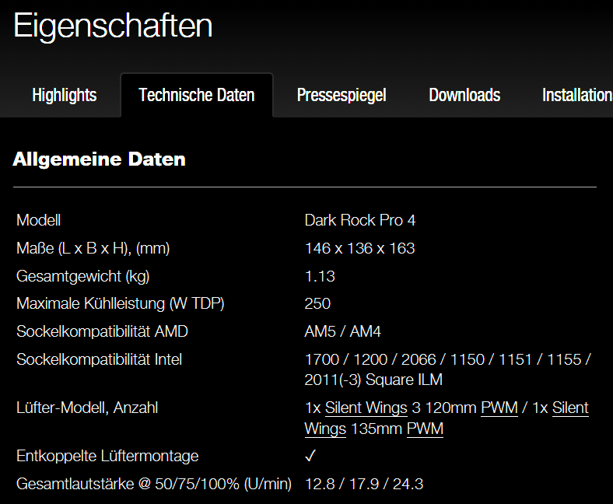The image size is (613, 504).
Task: Click the 'Sockelkompatibilität Intel' label
Action: coord(100,359)
